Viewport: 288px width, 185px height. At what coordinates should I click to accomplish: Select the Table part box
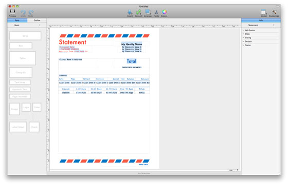pyautogui.click(x=23, y=58)
